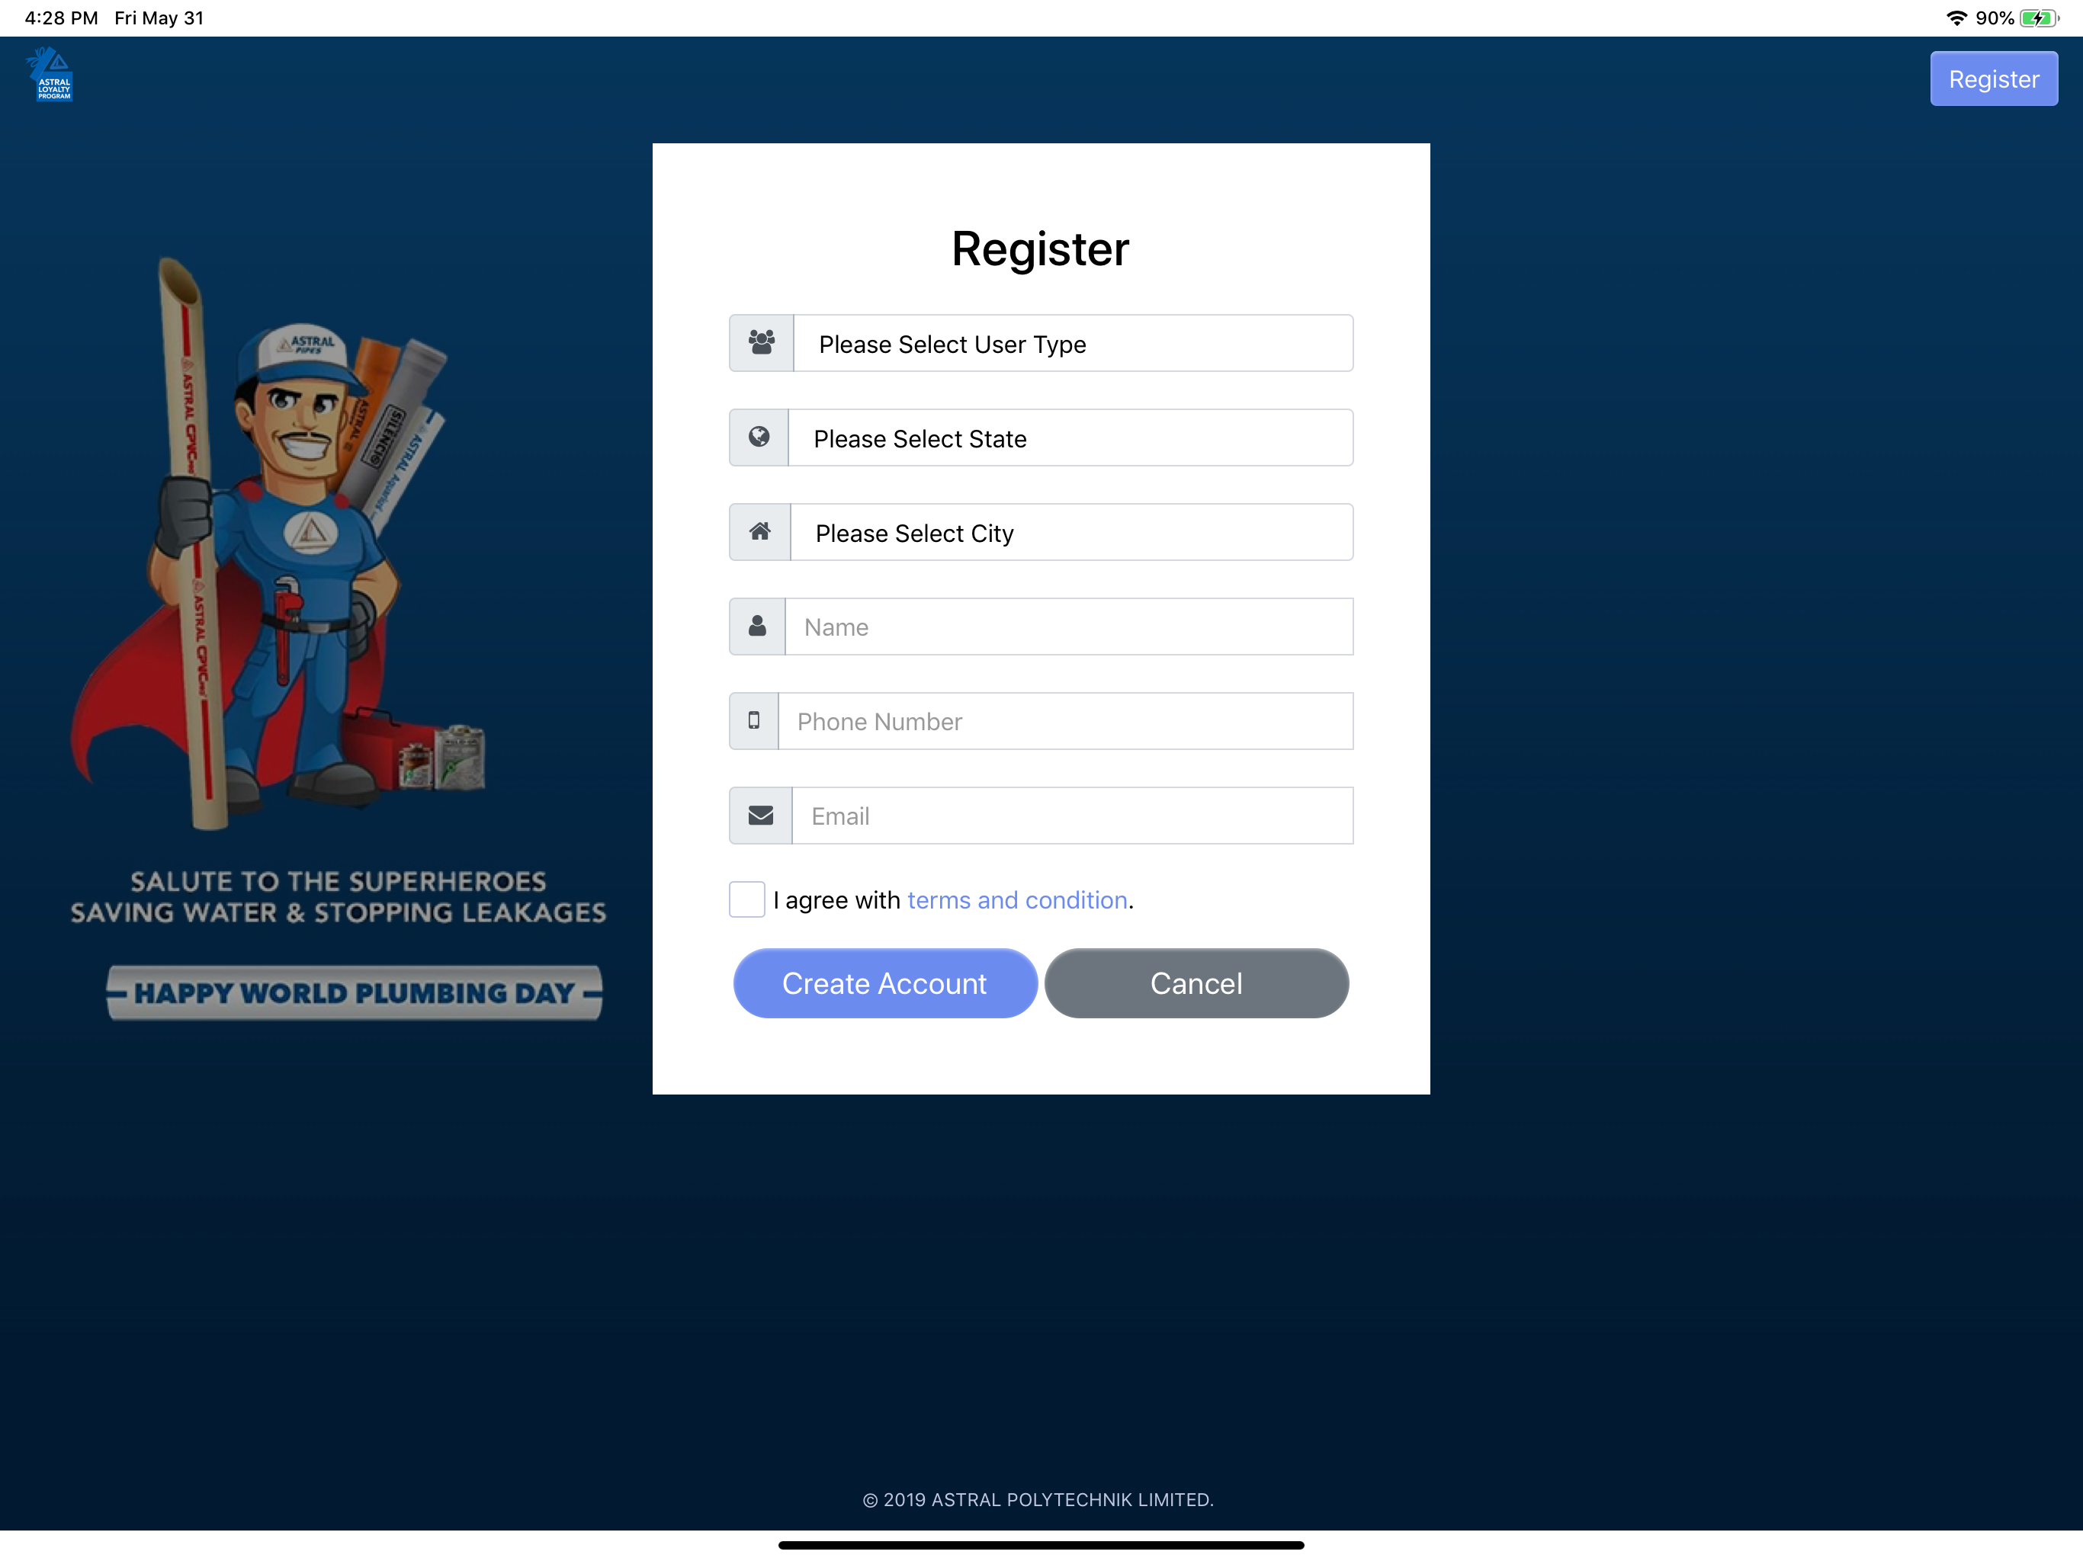Click the mobile phone icon beside Phone Number
Image resolution: width=2083 pixels, height=1561 pixels.
coord(754,721)
